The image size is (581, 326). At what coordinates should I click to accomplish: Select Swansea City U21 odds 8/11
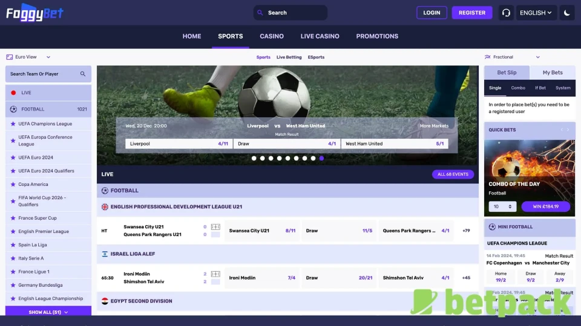tap(262, 231)
